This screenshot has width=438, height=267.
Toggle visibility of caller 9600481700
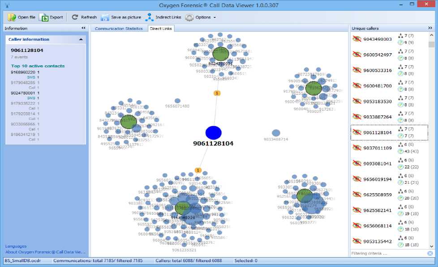(356, 86)
